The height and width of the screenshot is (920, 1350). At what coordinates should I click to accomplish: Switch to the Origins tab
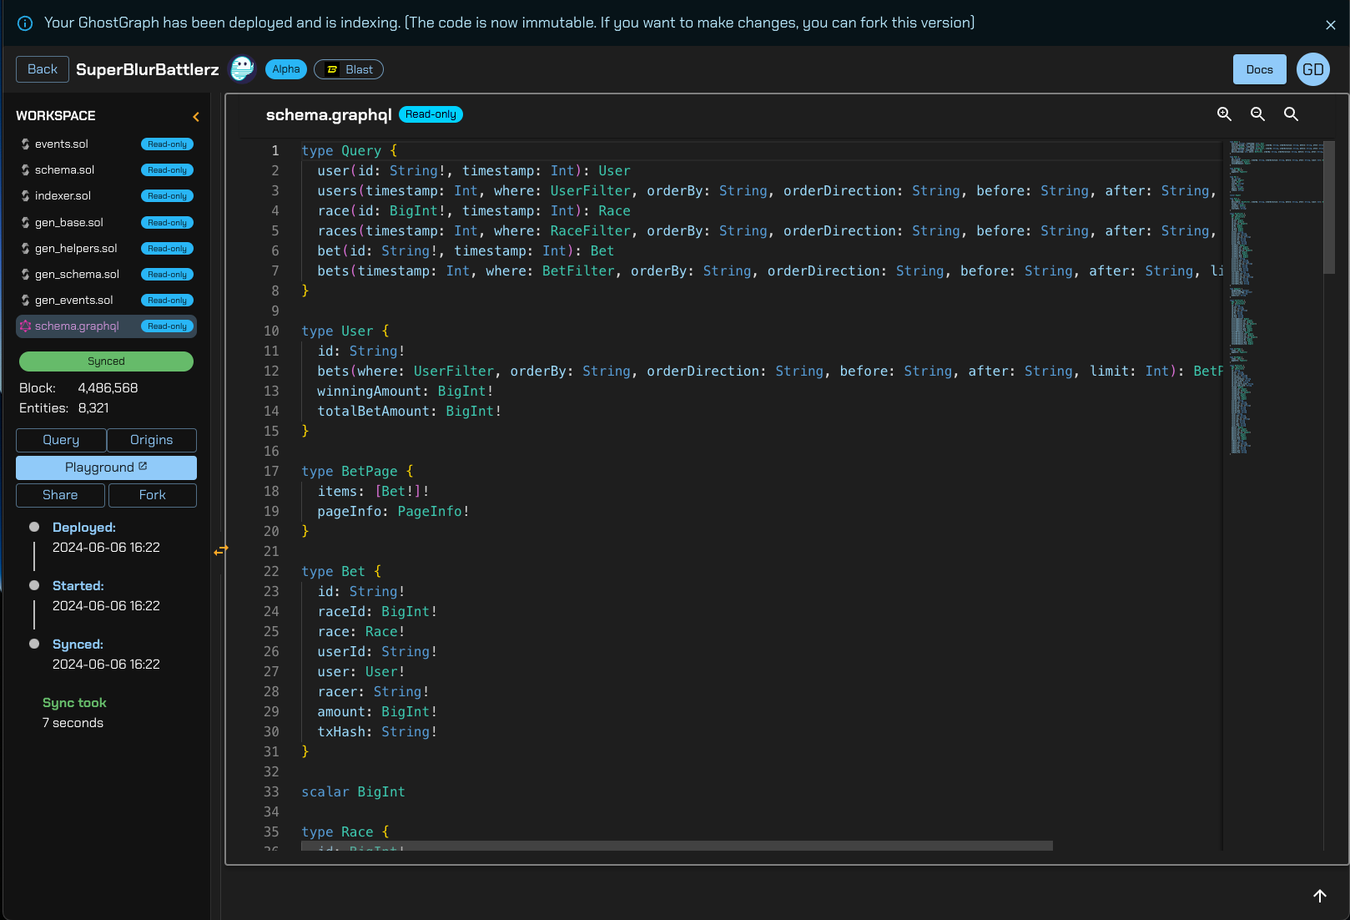coord(152,440)
